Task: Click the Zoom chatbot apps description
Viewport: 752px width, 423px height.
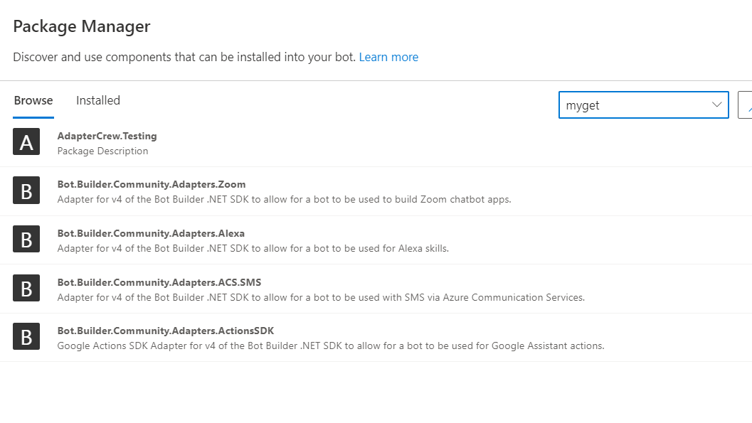Action: pos(285,199)
